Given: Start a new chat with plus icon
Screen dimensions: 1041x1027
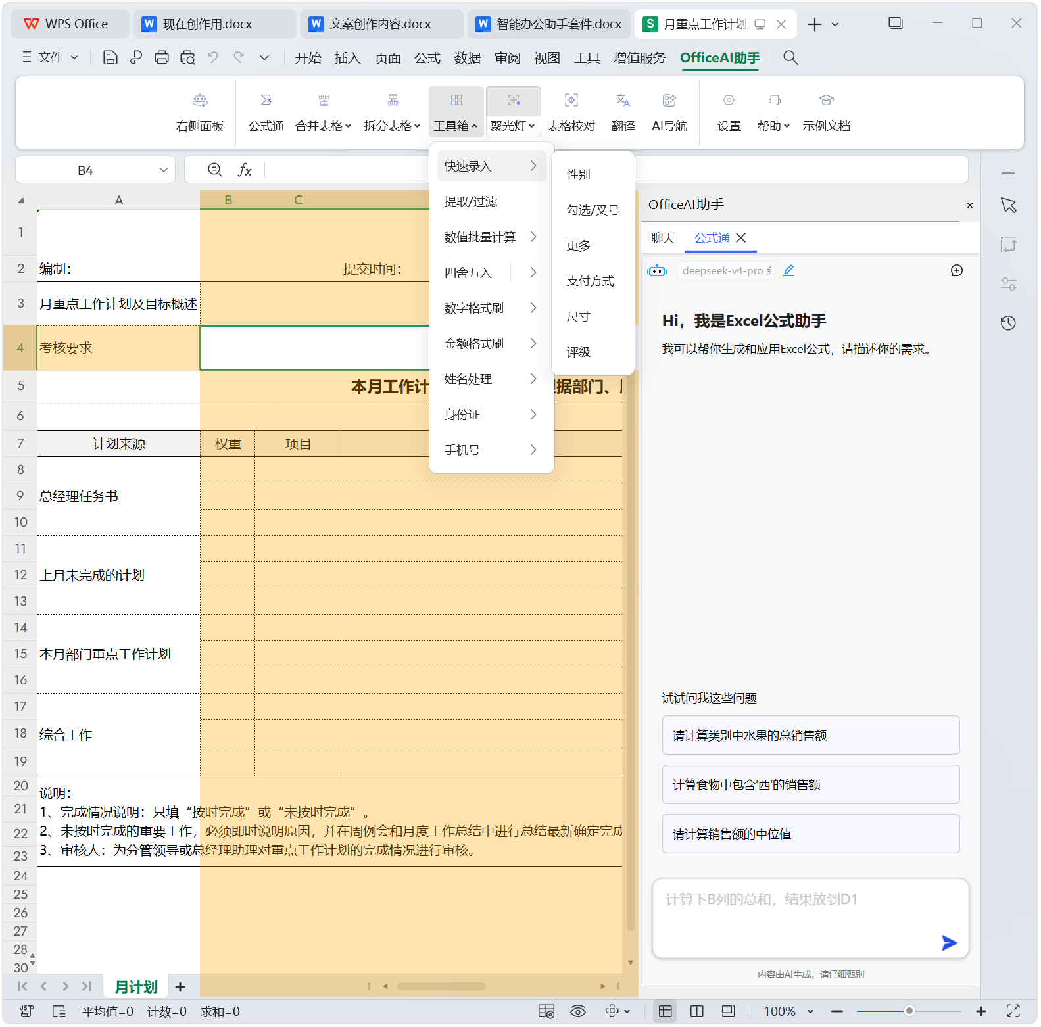Looking at the screenshot, I should pos(957,270).
